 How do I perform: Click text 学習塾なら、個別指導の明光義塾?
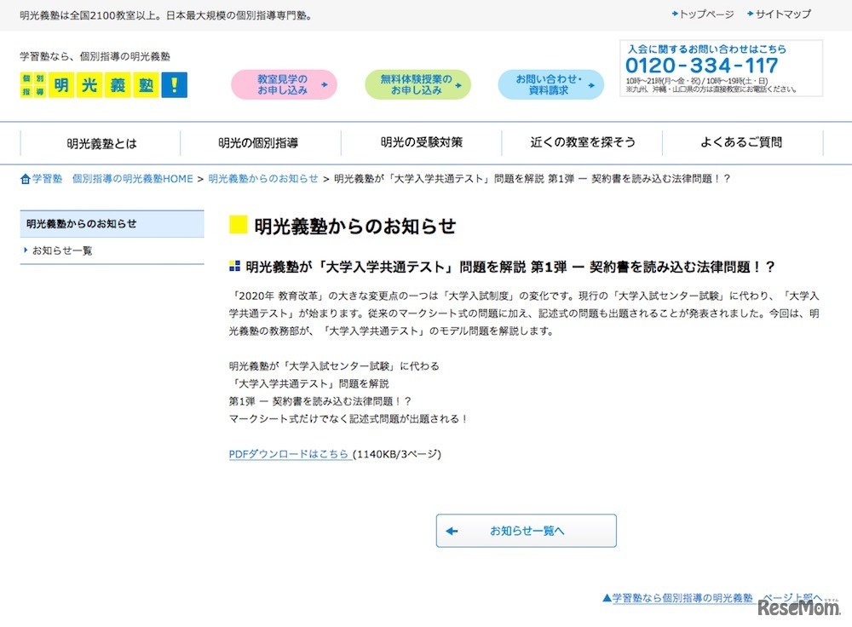coord(95,56)
